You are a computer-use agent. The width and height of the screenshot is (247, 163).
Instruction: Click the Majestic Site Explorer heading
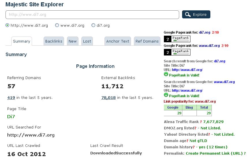[x=35, y=4]
